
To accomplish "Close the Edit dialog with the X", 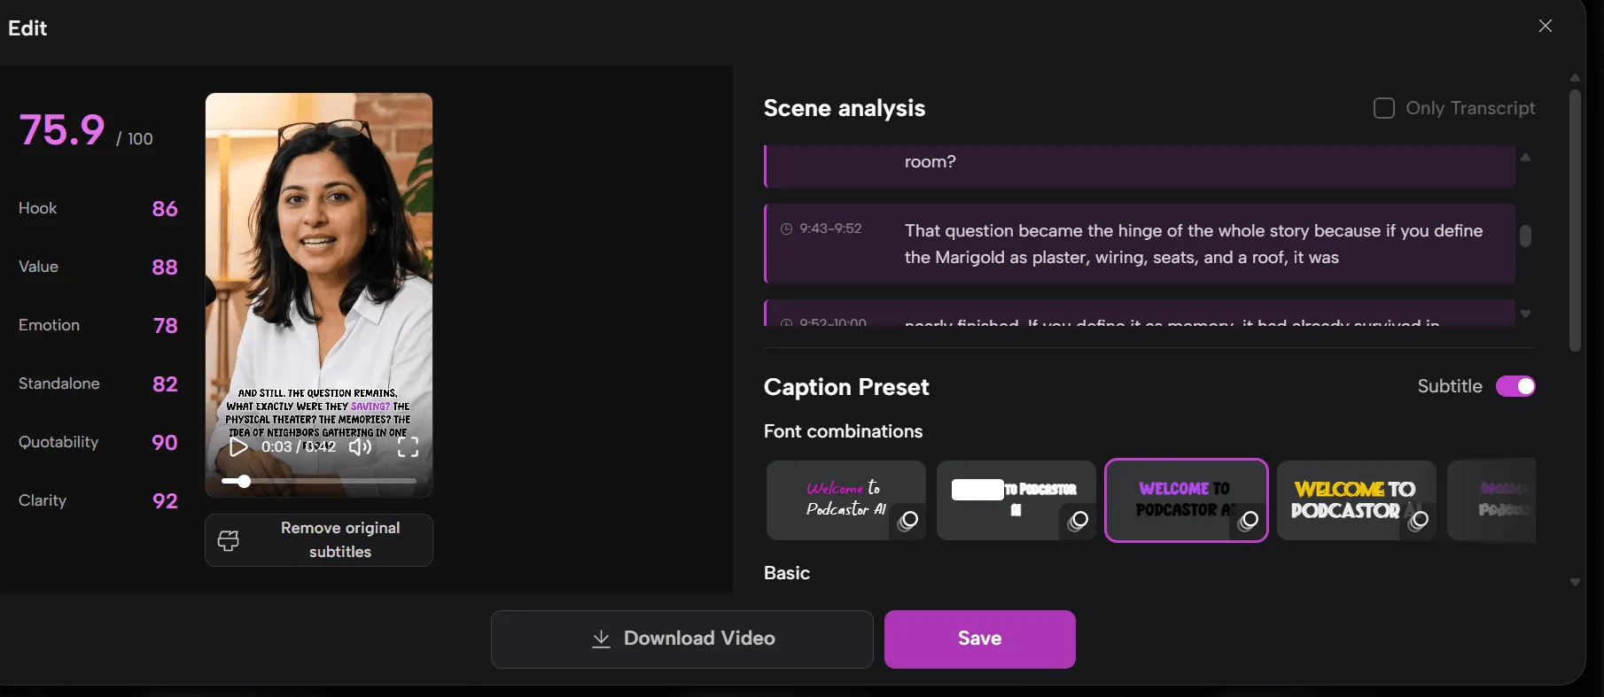I will tap(1546, 26).
